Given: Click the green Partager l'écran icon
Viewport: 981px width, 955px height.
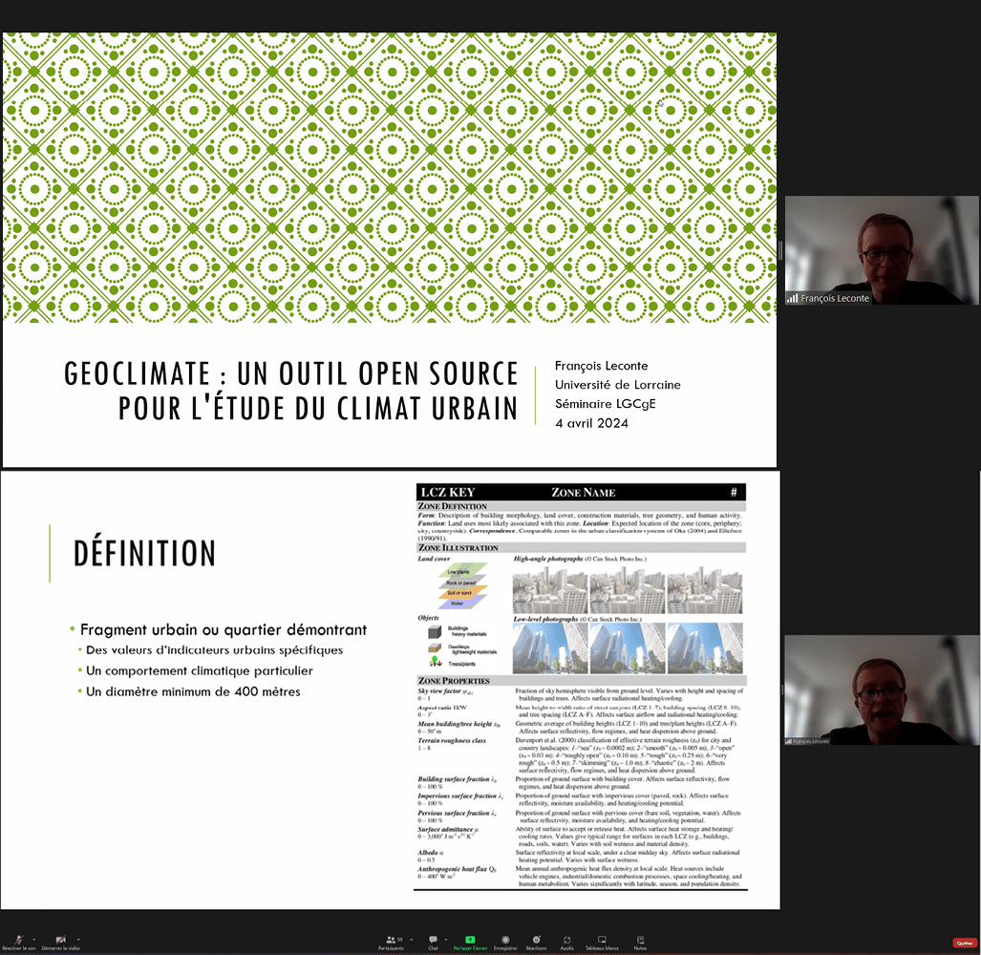Looking at the screenshot, I should (x=470, y=940).
